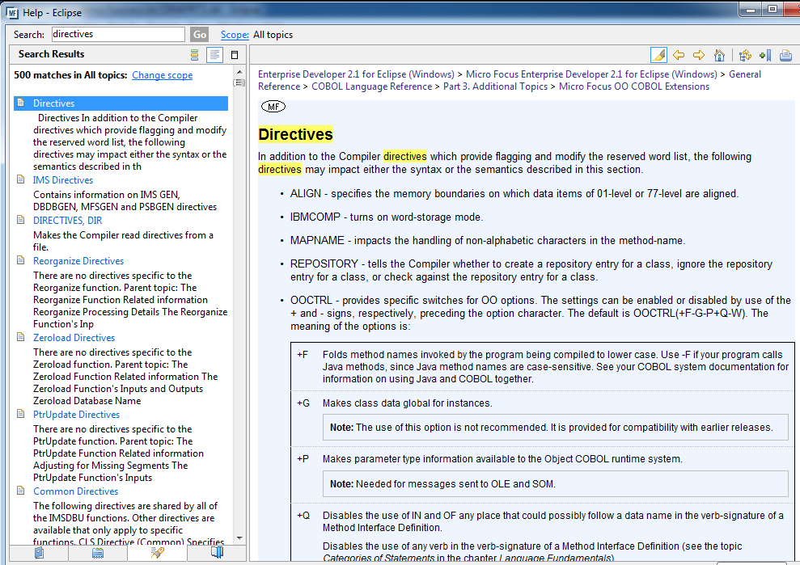Open the Zeroload Directives search result

point(74,338)
